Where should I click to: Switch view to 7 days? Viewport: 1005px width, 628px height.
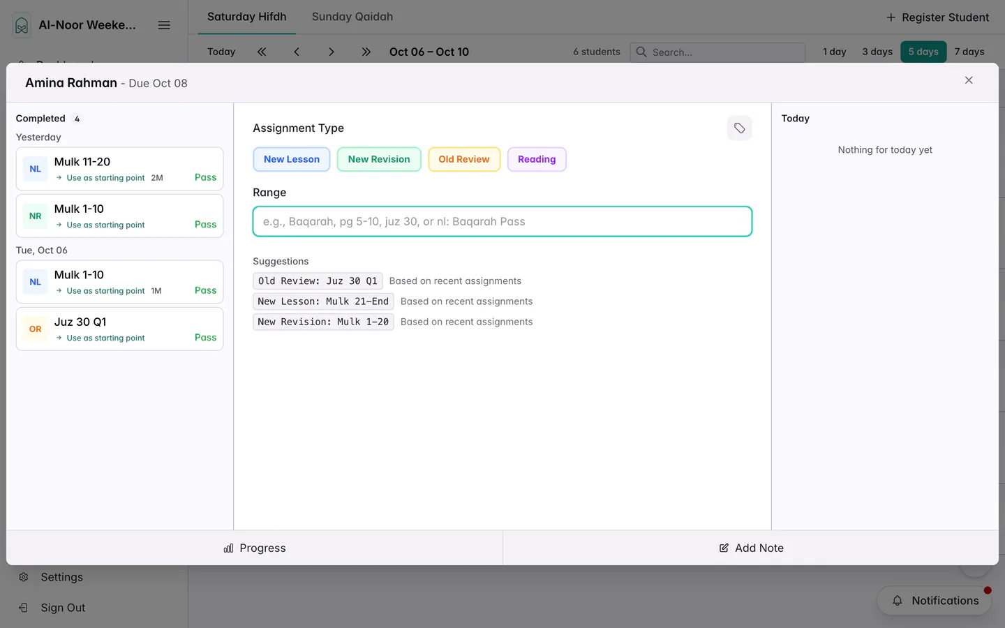(x=969, y=52)
